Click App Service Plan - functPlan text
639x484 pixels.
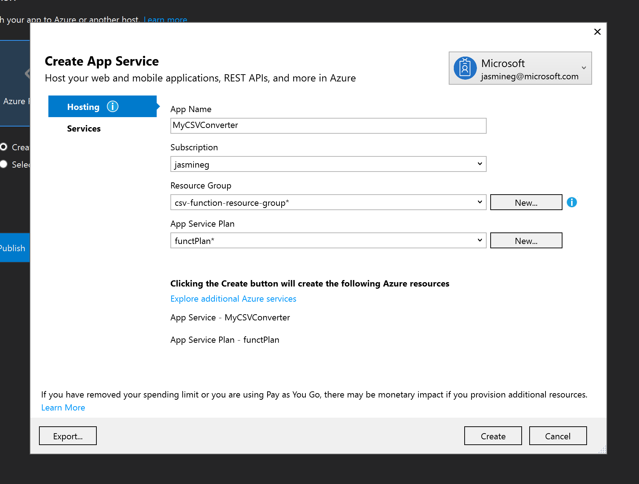pos(225,340)
